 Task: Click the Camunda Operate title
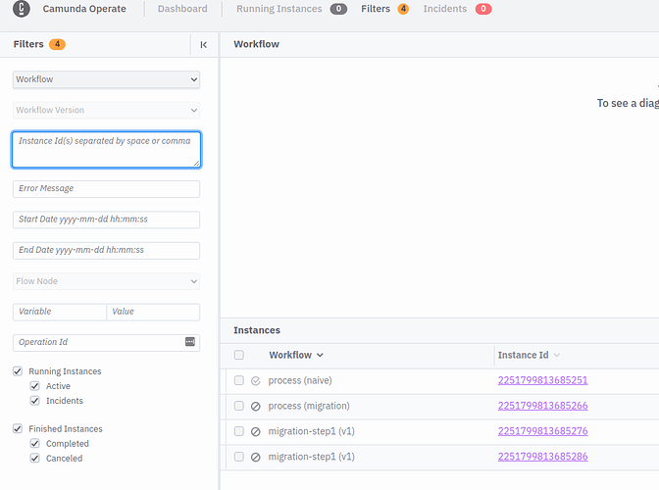click(x=84, y=9)
